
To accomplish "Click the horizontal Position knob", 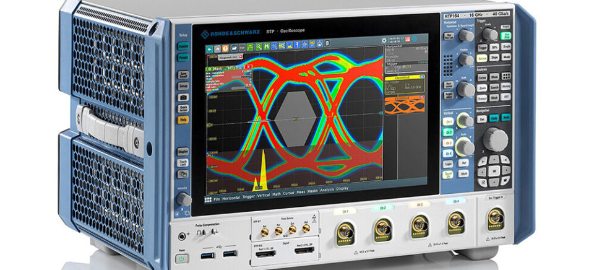I will point(465,59).
